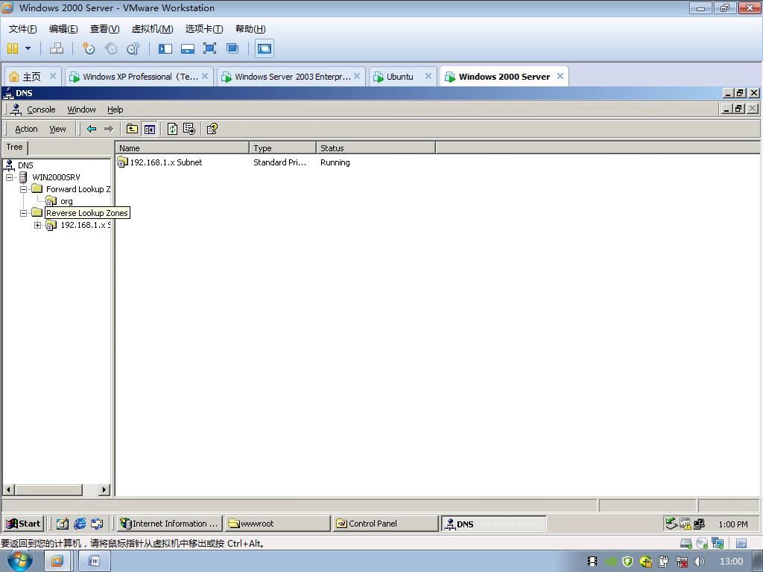The height and width of the screenshot is (572, 763).
Task: Click the Forward arrow in DNS toolbar
Action: tap(109, 129)
